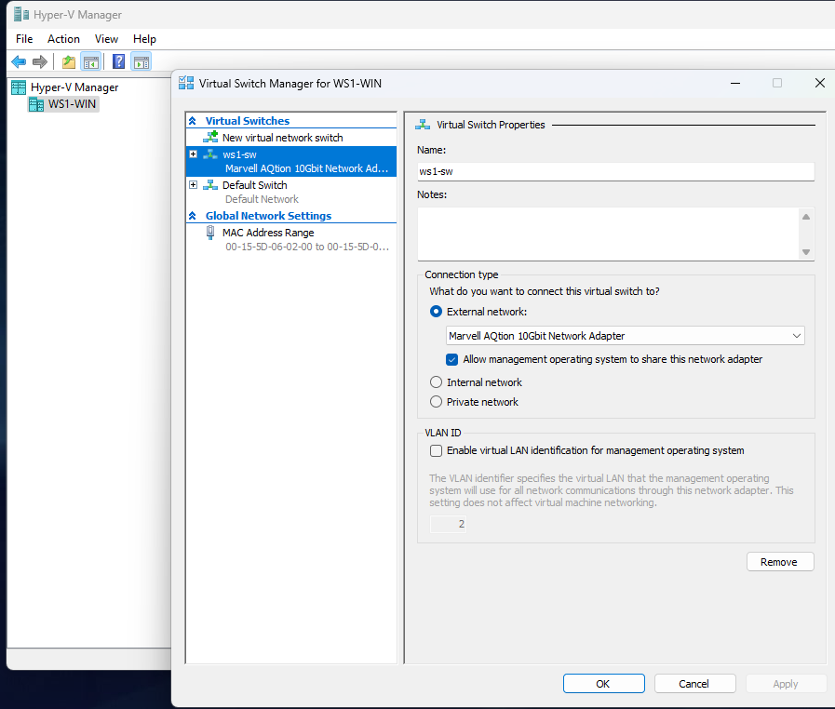Expand the Default Switch tree node

click(x=194, y=185)
